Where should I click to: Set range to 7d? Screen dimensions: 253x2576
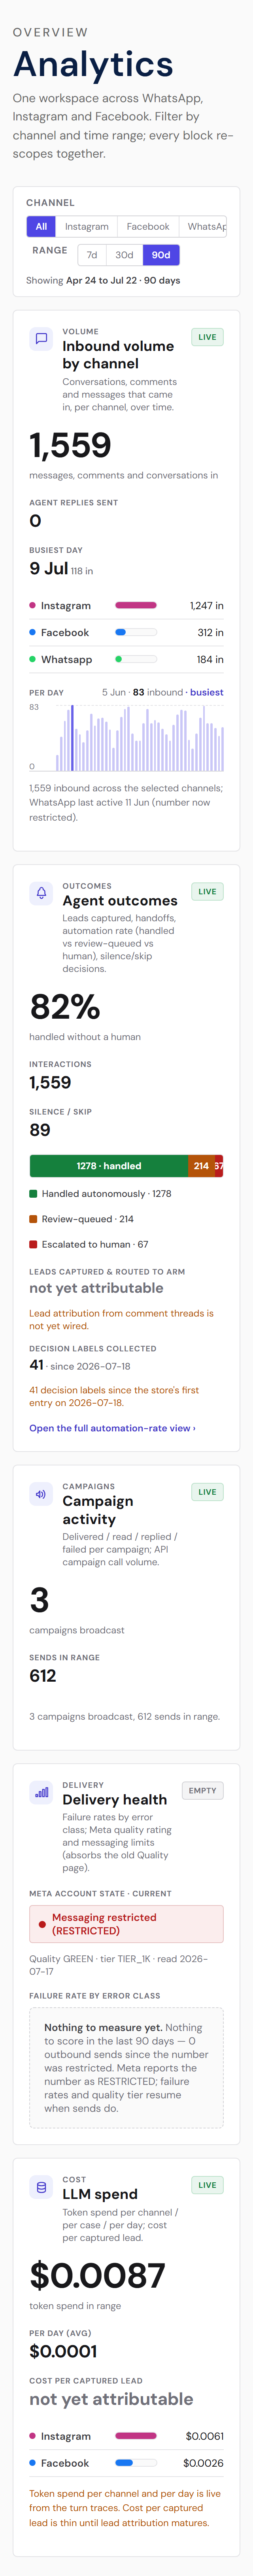point(92,255)
